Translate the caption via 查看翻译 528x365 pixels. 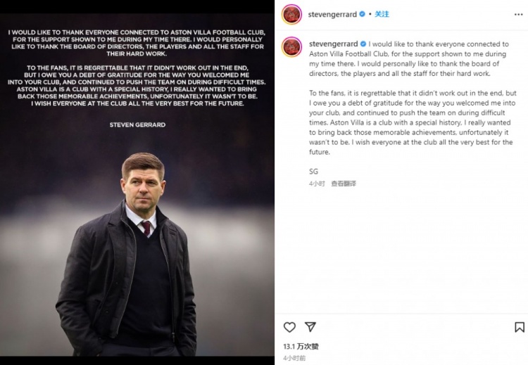[x=344, y=184]
